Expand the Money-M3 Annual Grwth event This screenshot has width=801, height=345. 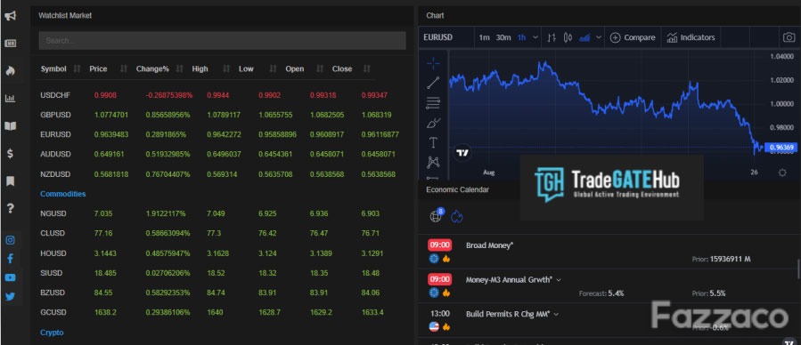point(559,280)
